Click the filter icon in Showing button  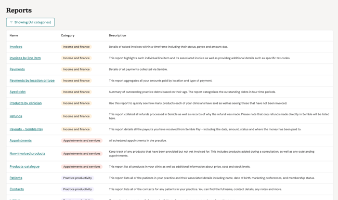tap(11, 22)
